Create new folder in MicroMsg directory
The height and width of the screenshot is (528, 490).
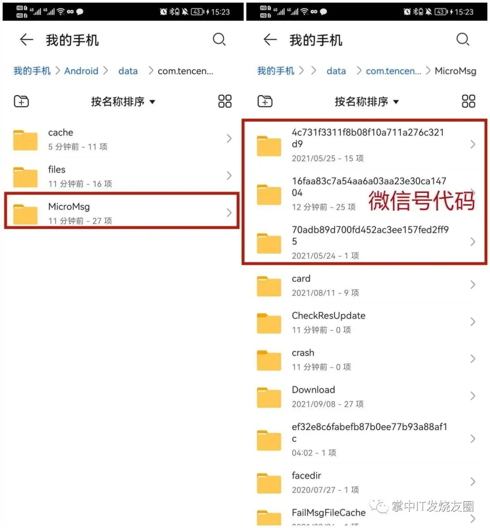coord(265,101)
